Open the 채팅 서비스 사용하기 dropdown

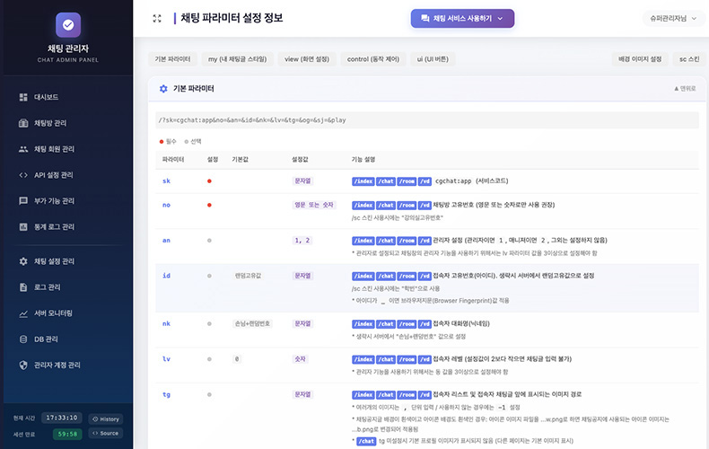462,19
